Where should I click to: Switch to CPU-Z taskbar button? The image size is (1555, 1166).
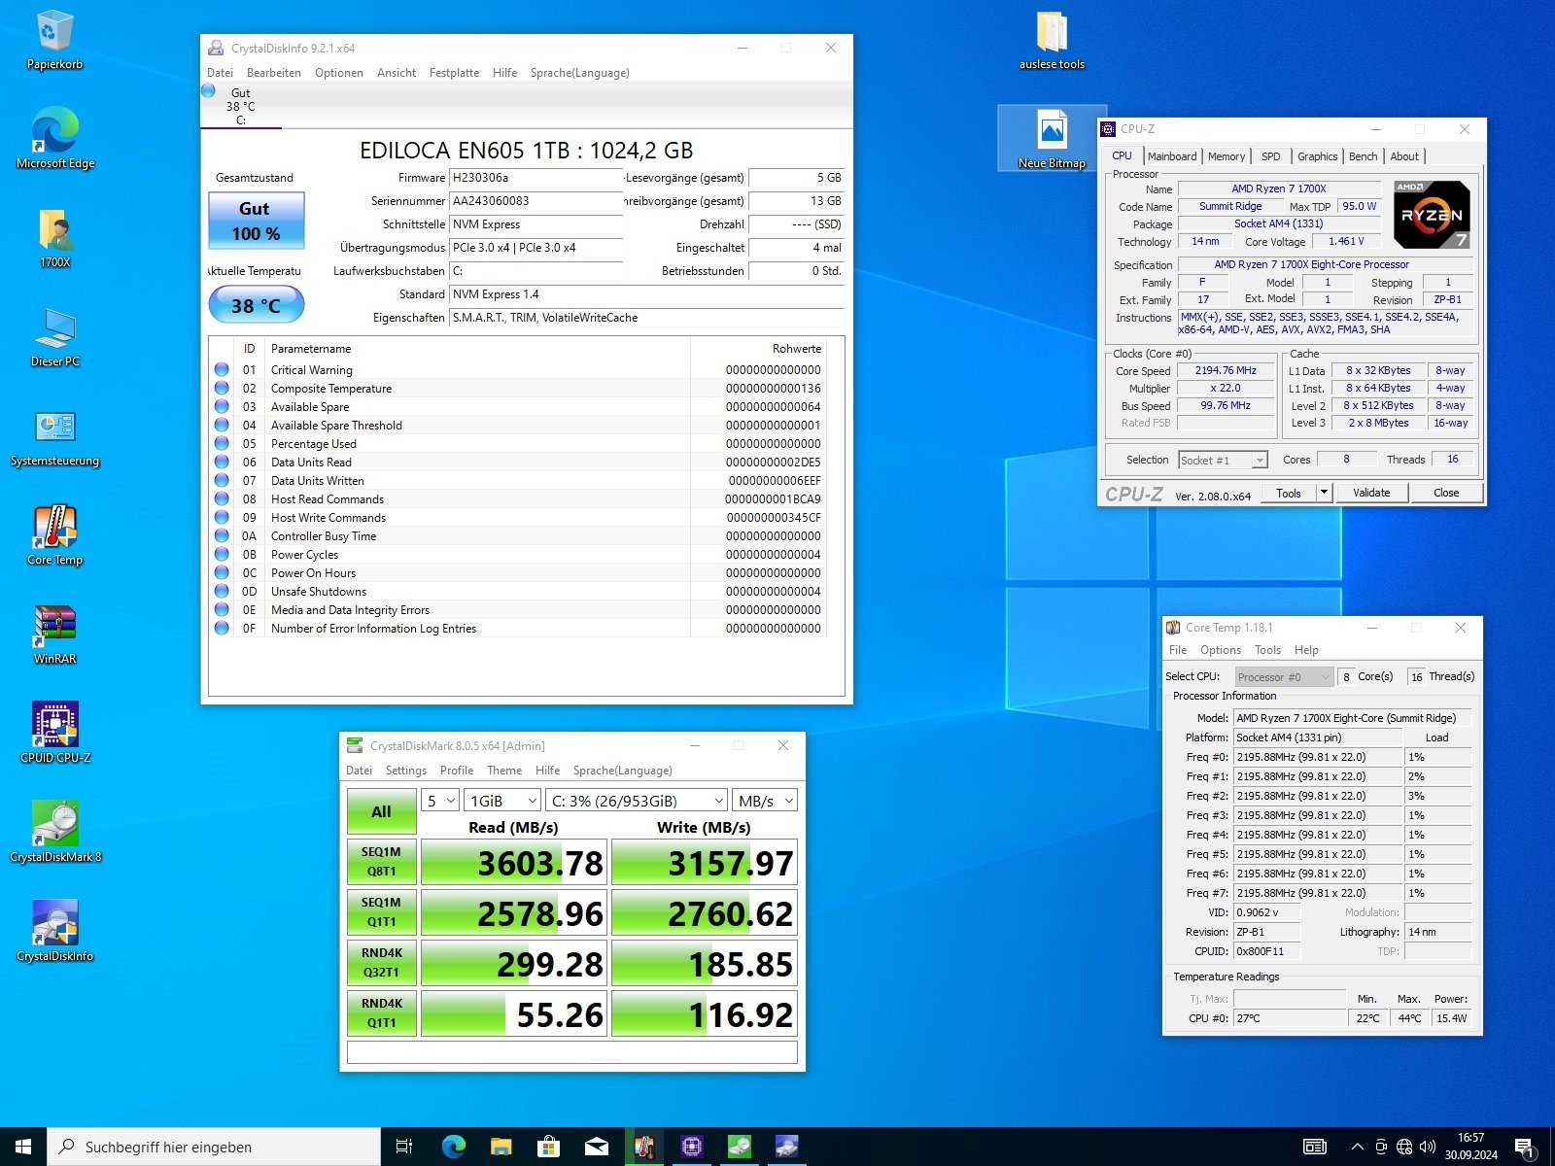691,1147
